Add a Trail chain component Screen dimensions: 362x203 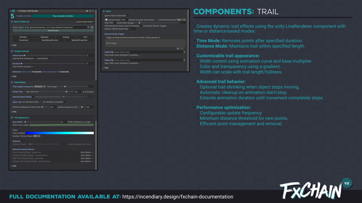coord(85,37)
